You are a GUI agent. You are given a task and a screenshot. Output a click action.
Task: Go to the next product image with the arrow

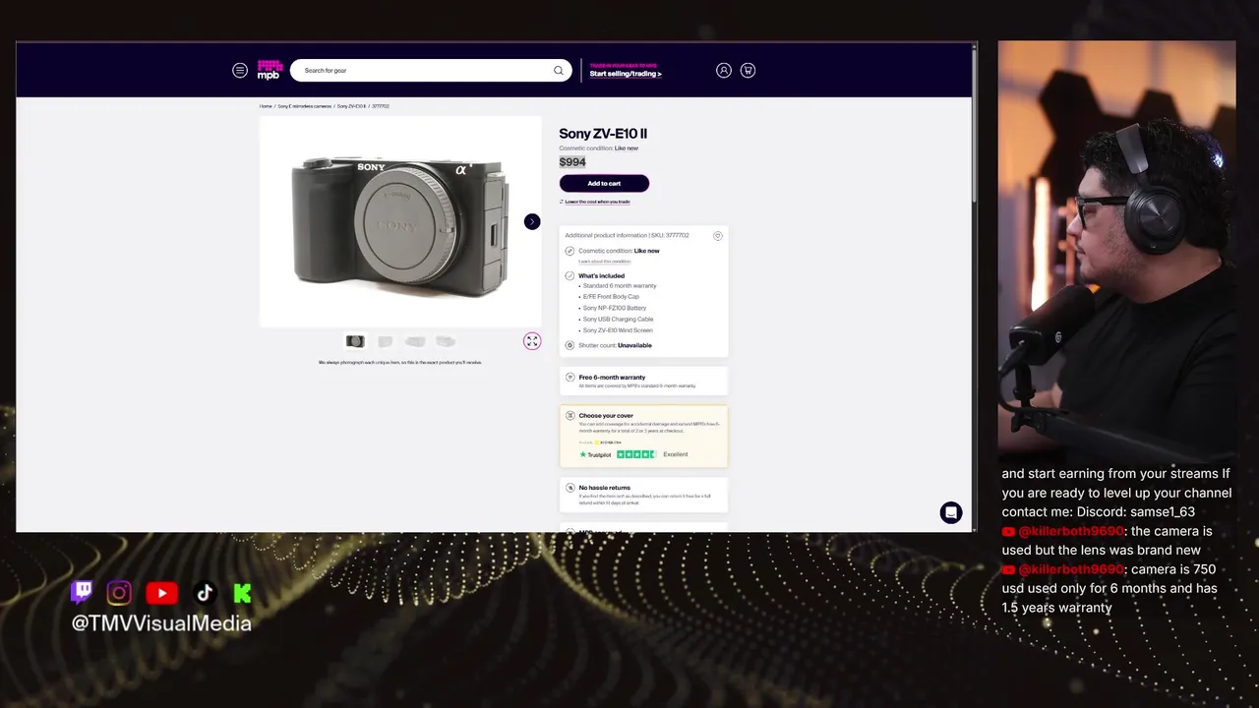532,221
